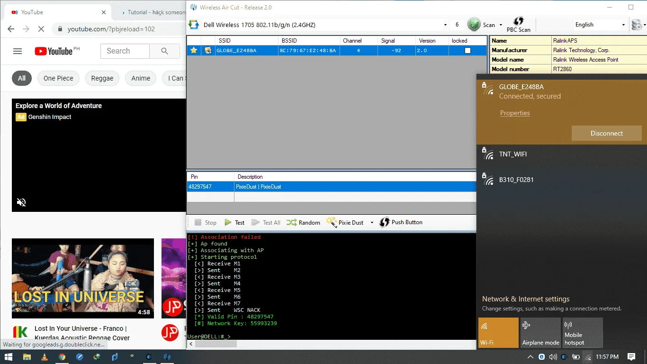
Task: Disconnect from GLOBE_E248BA network
Action: coord(607,133)
